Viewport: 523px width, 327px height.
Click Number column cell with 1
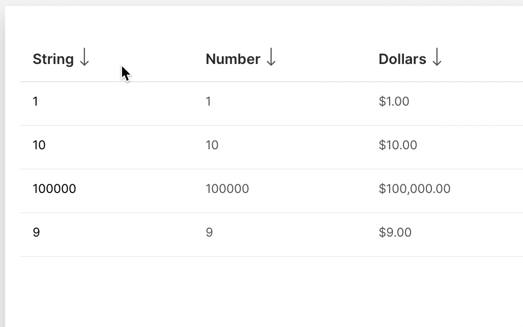coord(209,102)
